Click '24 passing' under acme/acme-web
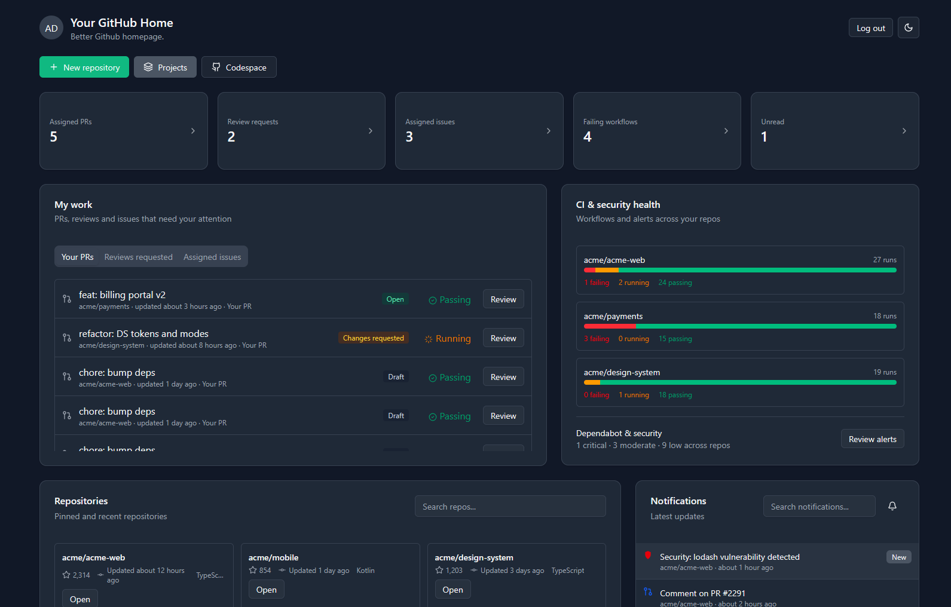The width and height of the screenshot is (951, 607). click(675, 283)
